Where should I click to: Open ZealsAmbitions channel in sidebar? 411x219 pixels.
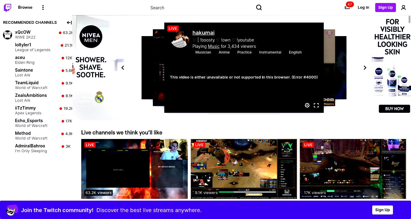36,98
